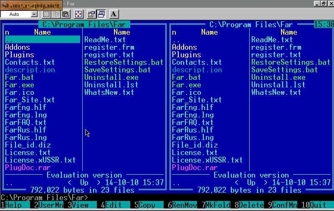Screen dimensions: 334x211
Task: Select register.frm in the left panel
Action: [109, 47]
